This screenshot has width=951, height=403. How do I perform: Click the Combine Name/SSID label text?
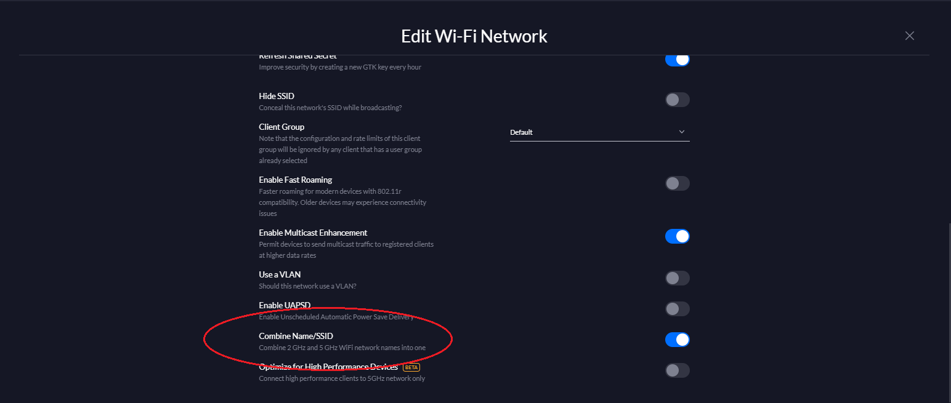point(296,336)
